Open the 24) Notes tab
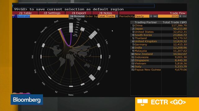Screen dimensions: 199x111 pyautogui.click(x=106, y=13)
